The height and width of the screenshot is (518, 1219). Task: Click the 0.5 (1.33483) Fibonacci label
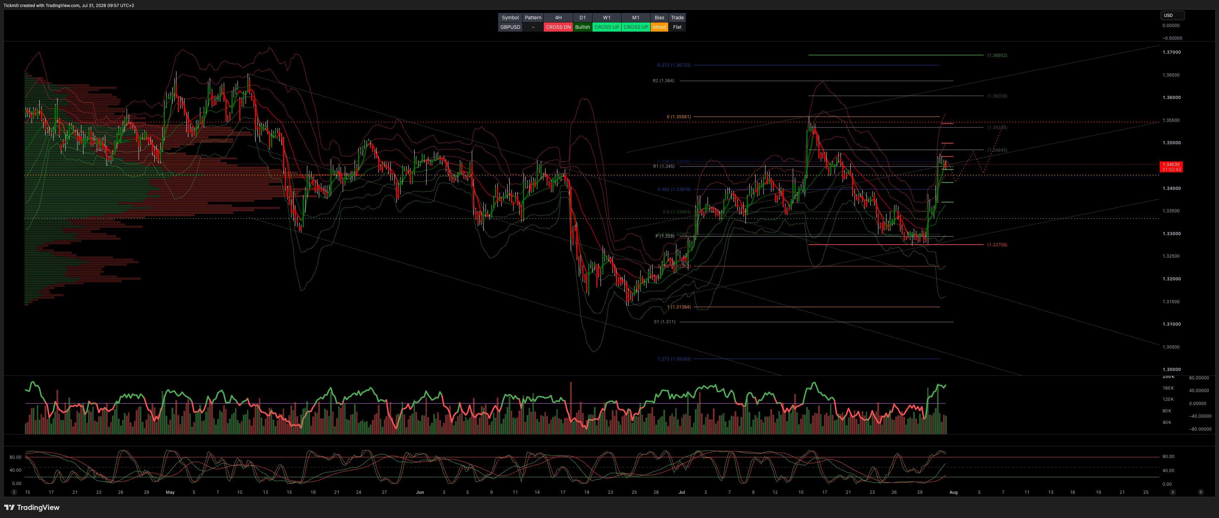point(677,212)
